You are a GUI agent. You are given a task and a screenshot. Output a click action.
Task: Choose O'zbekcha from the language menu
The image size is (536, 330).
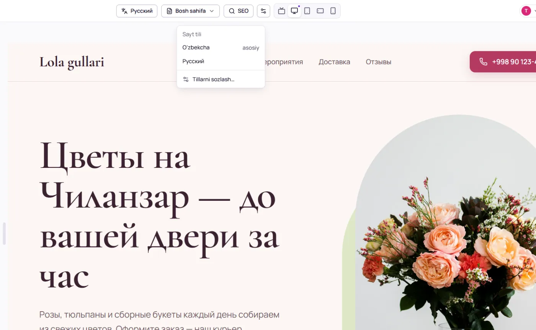pyautogui.click(x=221, y=48)
